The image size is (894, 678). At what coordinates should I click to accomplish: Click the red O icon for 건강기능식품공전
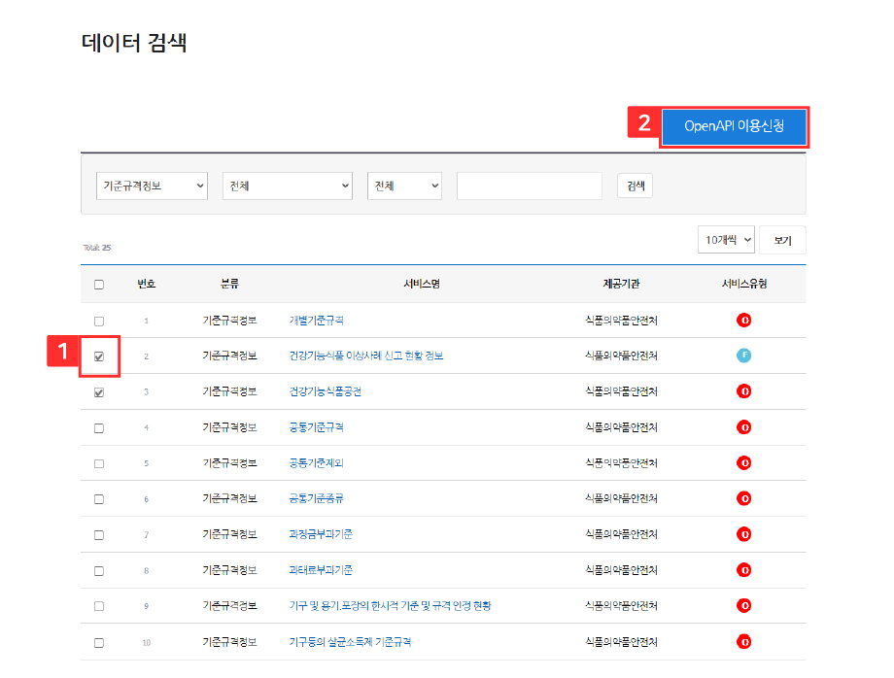[x=743, y=391]
